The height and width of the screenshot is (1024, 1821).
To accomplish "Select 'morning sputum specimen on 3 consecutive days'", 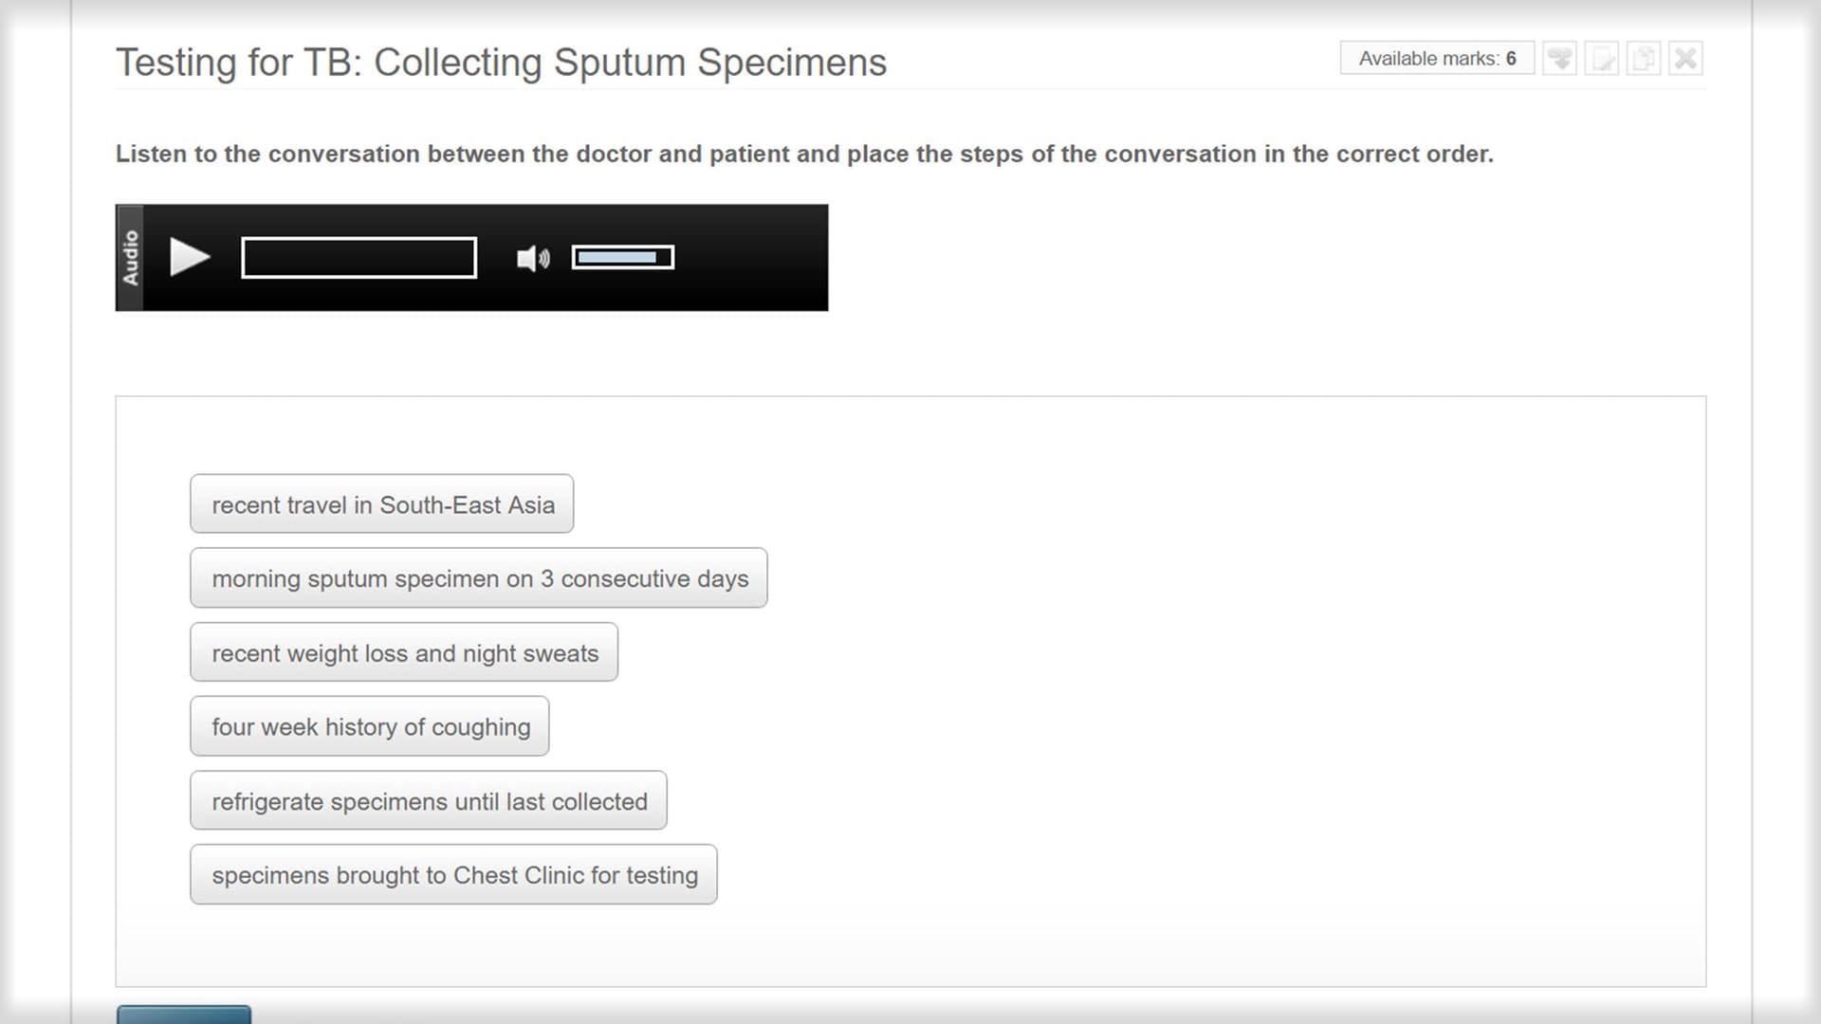I will click(479, 578).
